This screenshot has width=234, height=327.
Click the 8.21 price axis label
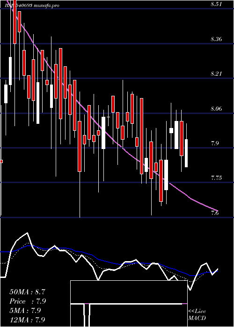click(216, 74)
